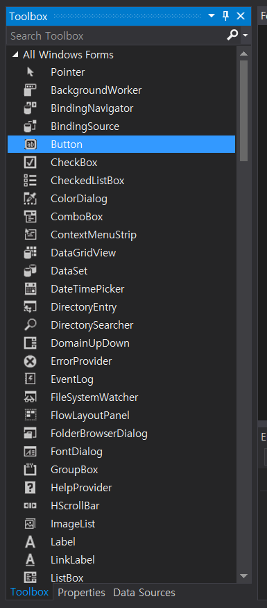Select the DateTimePicker text label
This screenshot has width=267, height=608.
(x=87, y=289)
